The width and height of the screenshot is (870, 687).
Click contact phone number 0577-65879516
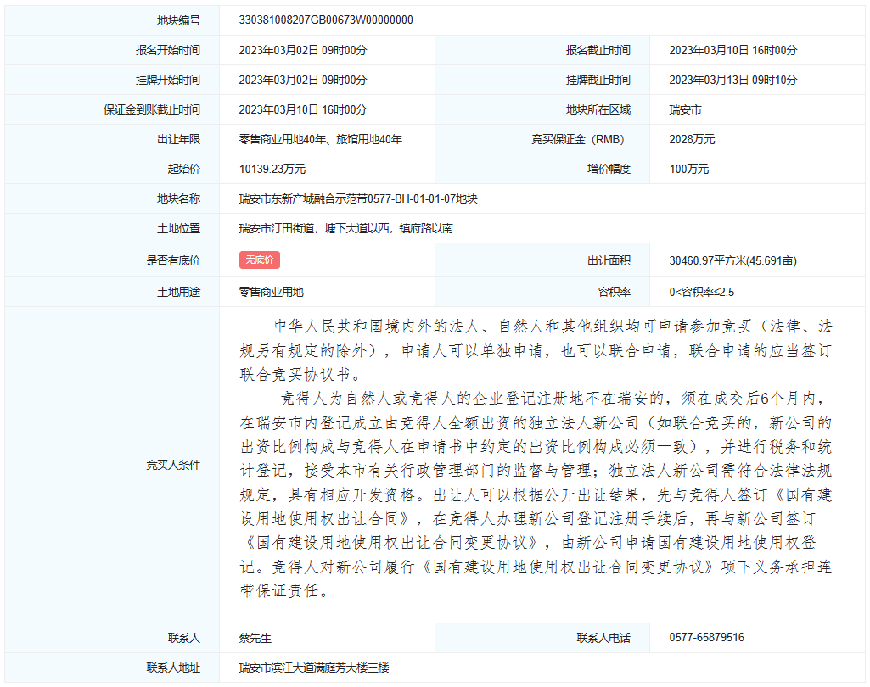click(706, 638)
